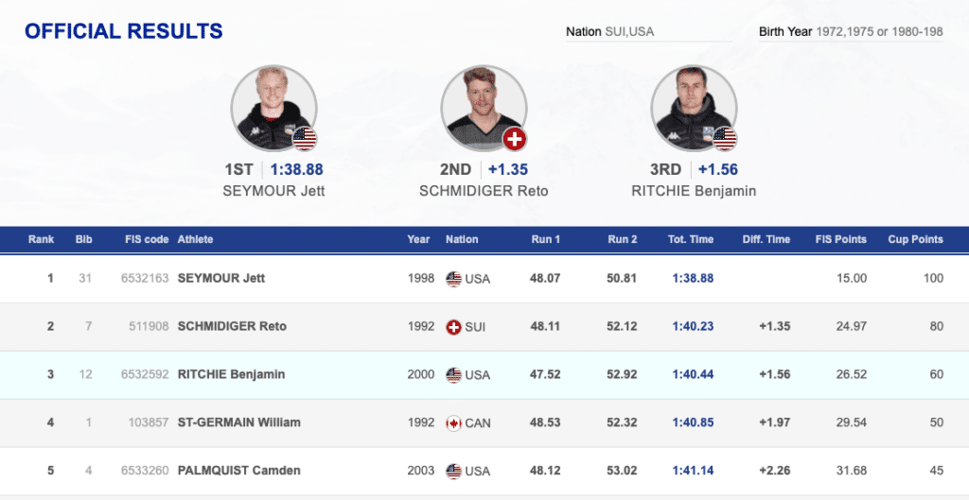Click the SUI flag in Schmidiger's row
969x500 pixels.
click(x=453, y=327)
